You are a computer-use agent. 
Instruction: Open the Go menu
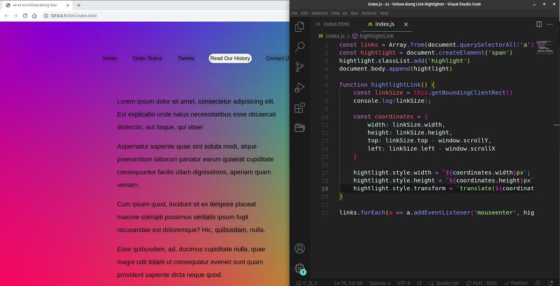[345, 13]
